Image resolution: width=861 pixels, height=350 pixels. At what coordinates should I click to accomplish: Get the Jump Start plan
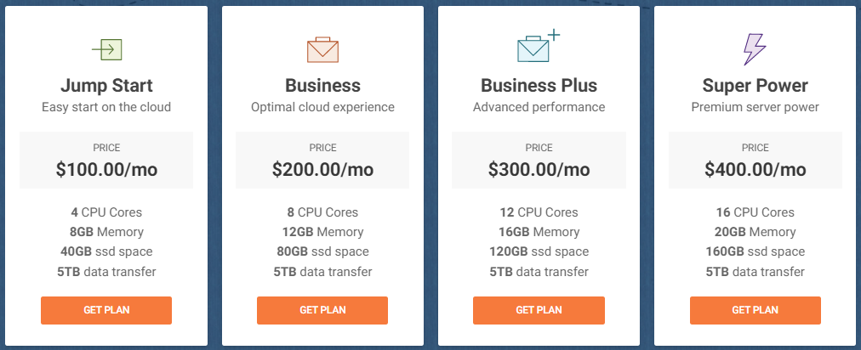[106, 311]
